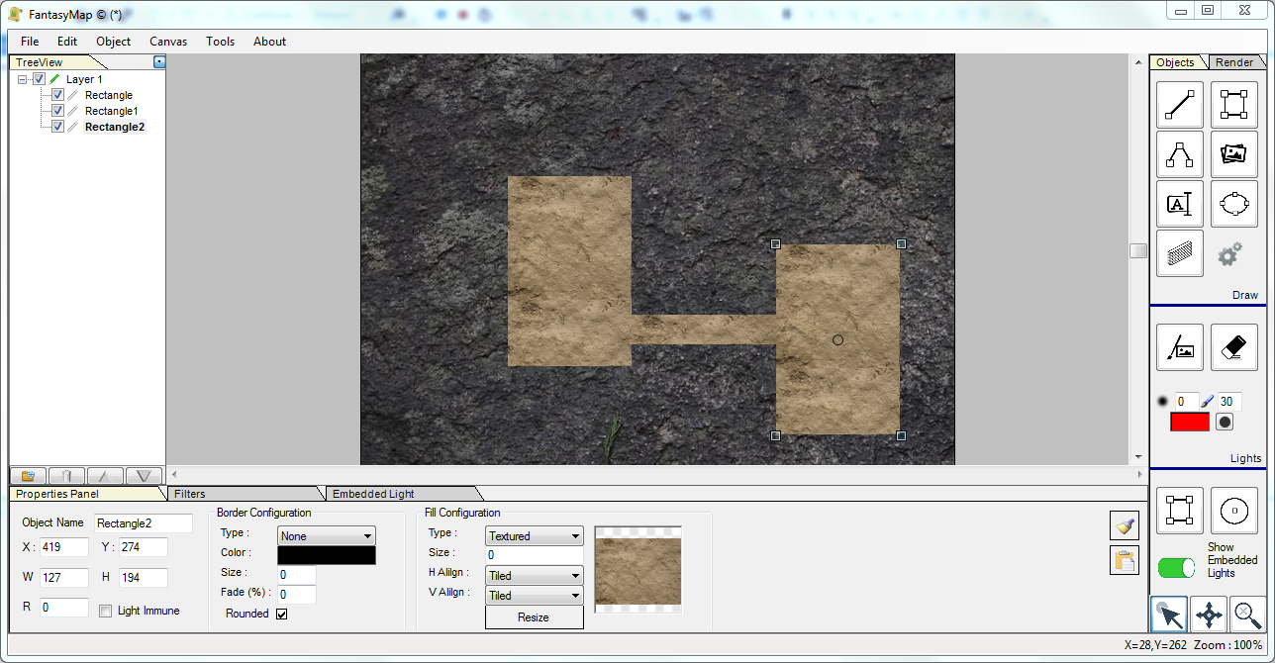
Task: Open the Border Type dropdown
Action: click(327, 536)
